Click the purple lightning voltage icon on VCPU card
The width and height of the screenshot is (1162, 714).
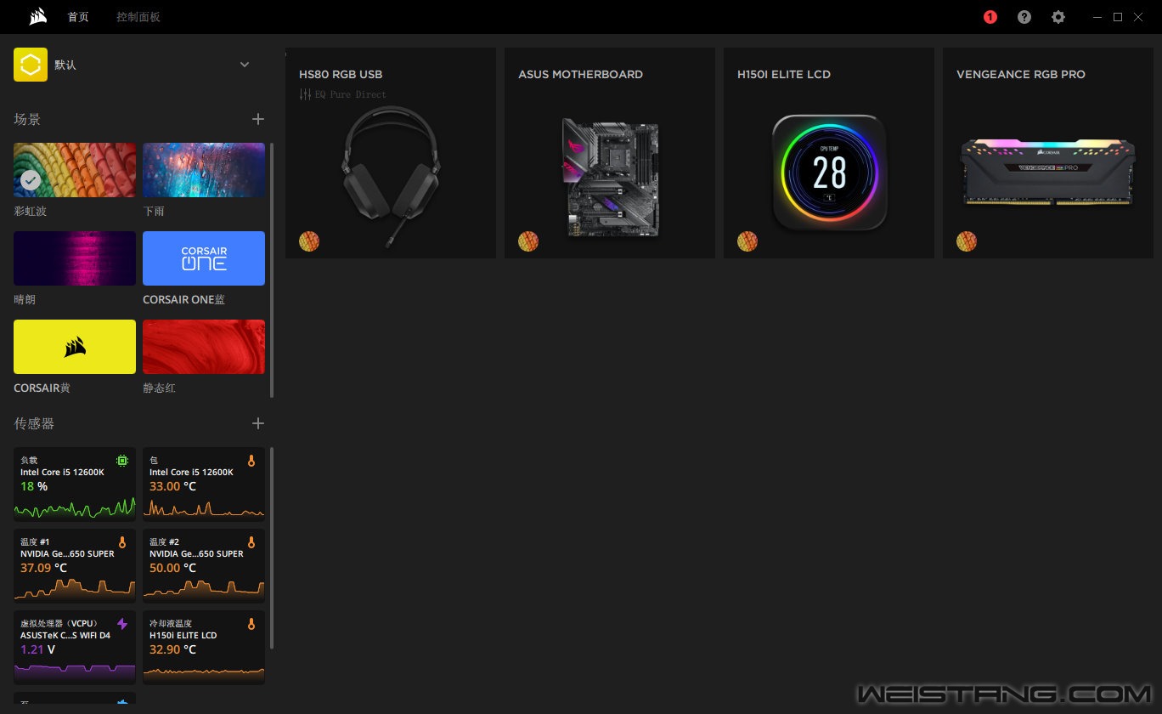pos(122,624)
